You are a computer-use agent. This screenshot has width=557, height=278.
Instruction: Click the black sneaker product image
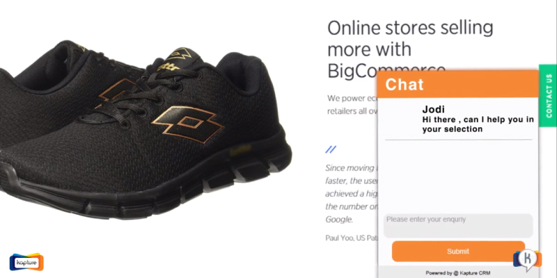point(146,129)
